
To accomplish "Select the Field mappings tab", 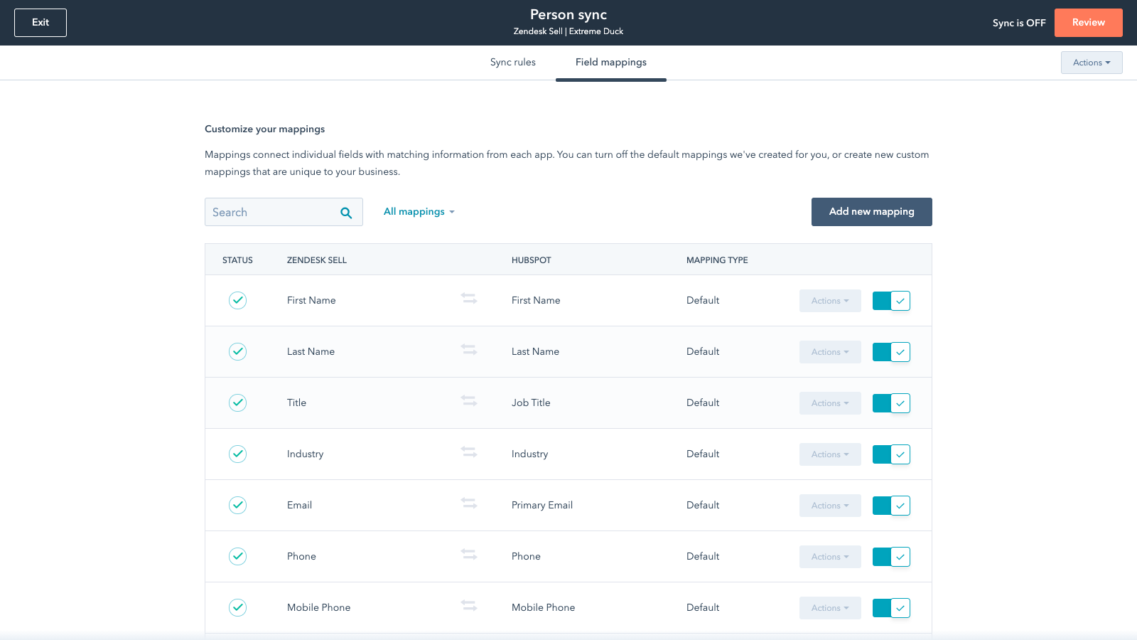I will 610,63.
